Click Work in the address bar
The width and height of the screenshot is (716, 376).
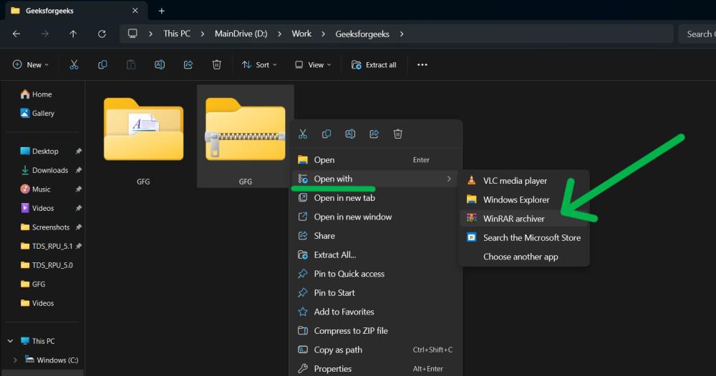[301, 34]
